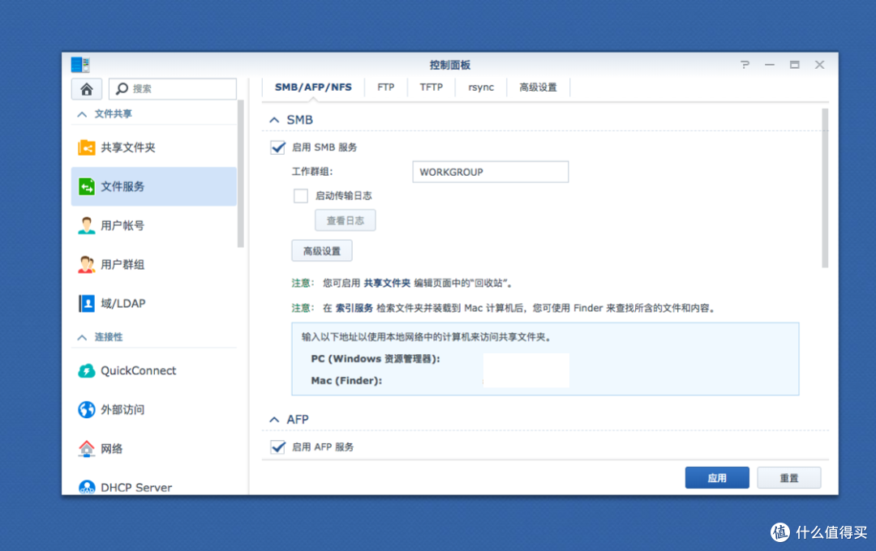The height and width of the screenshot is (551, 876).
Task: Switch to the FTP tab
Action: point(385,87)
